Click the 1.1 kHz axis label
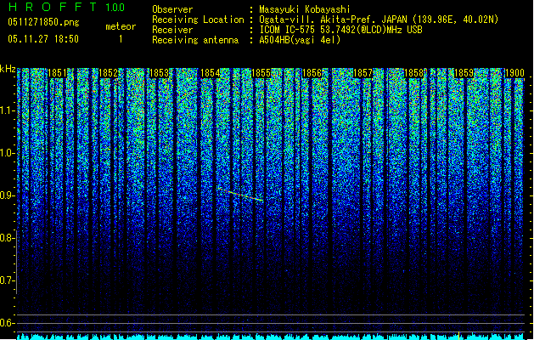534x340 pixels. [8, 110]
